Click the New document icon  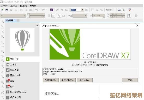pyautogui.click(x=2, y=10)
